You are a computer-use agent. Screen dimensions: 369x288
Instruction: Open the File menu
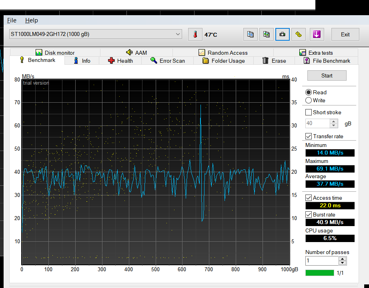[x=12, y=20]
